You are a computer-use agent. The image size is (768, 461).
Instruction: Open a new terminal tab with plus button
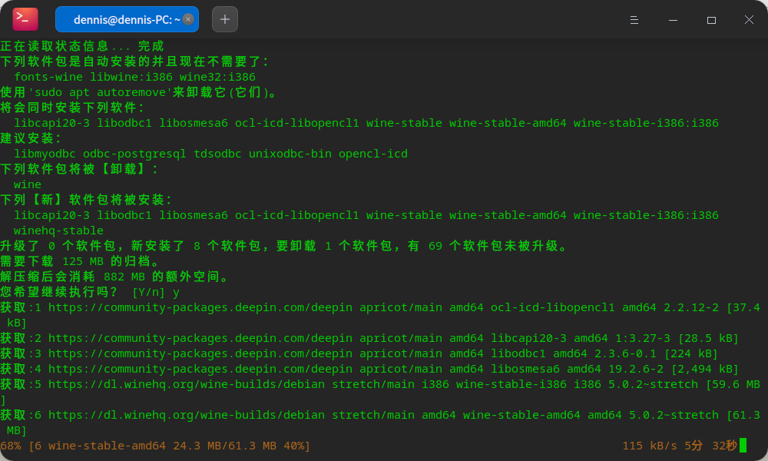225,19
